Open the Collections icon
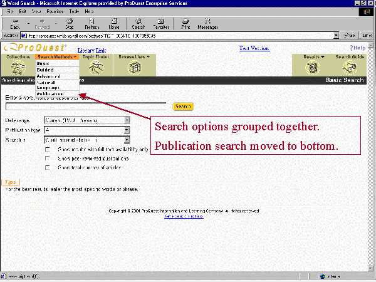Viewport: 376px width, 282px height. point(18,68)
